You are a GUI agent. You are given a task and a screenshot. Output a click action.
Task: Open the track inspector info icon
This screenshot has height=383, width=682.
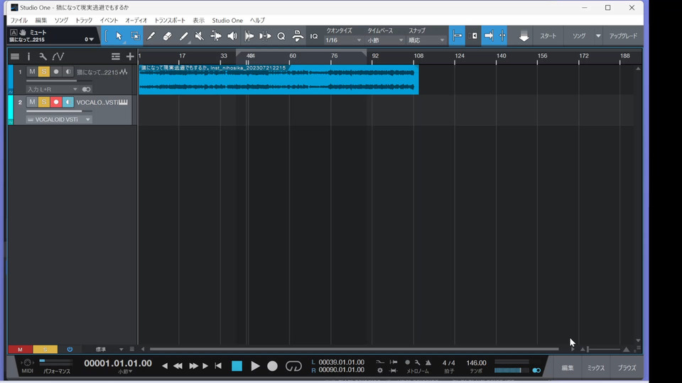(x=29, y=57)
